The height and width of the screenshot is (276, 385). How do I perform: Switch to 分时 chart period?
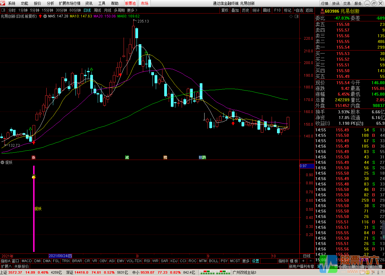(12, 10)
